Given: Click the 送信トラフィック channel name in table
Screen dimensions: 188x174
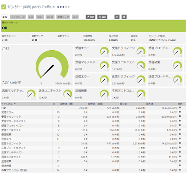Looking at the screenshot, I should point(11,144).
